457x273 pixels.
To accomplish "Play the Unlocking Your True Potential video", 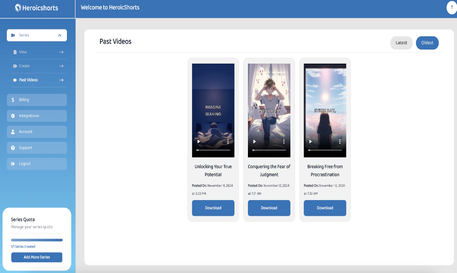I will tap(199, 142).
